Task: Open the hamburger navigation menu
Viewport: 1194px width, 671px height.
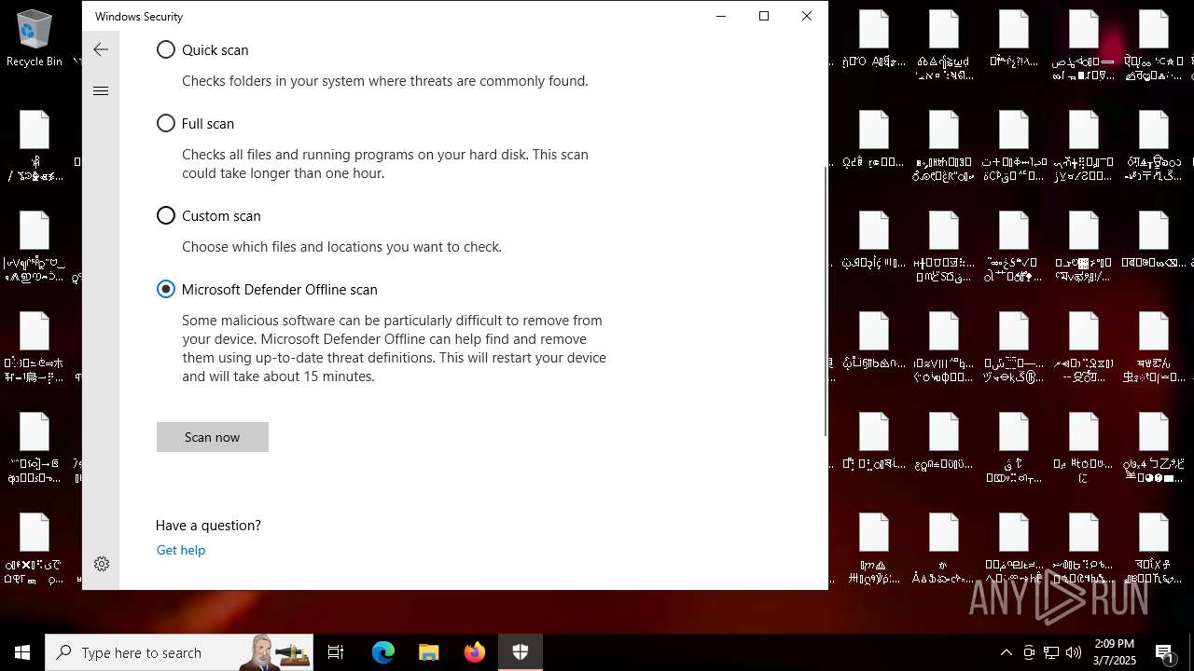Action: [101, 90]
